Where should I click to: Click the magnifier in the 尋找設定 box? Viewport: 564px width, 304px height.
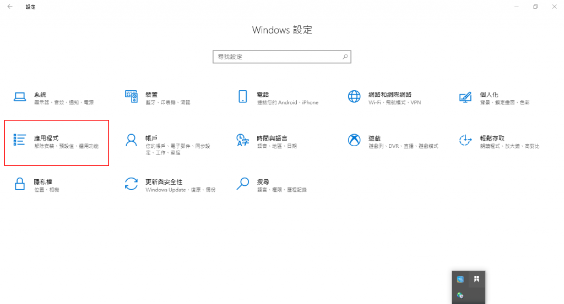[x=345, y=57]
